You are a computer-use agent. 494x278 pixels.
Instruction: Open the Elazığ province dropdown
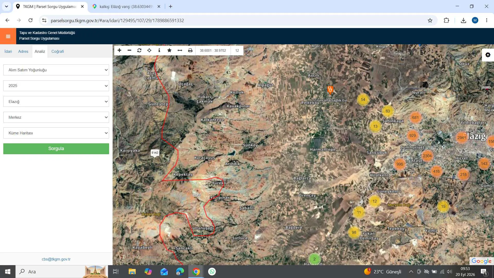[x=56, y=101]
